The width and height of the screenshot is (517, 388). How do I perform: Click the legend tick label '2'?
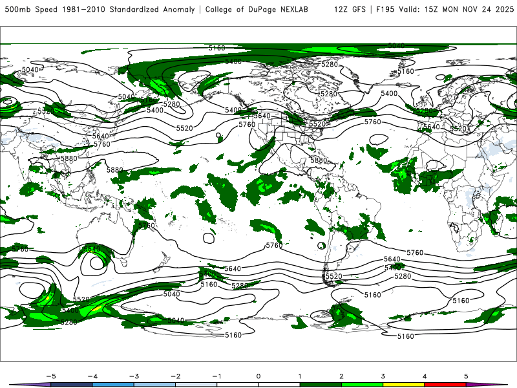click(341, 376)
